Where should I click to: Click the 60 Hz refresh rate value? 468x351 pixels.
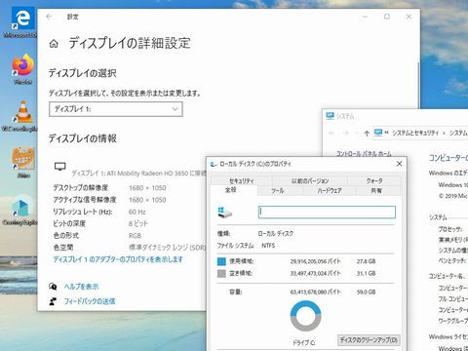[137, 212]
